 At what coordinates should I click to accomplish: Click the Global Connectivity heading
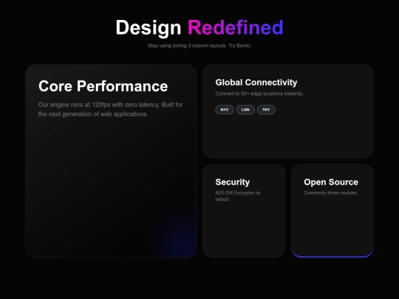(256, 83)
